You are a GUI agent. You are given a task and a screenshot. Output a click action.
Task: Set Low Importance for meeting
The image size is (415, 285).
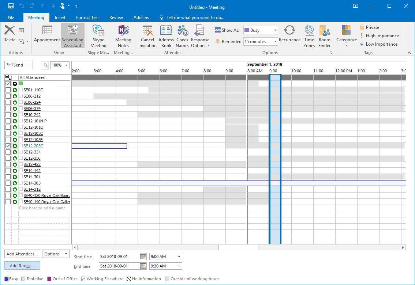[x=379, y=44]
